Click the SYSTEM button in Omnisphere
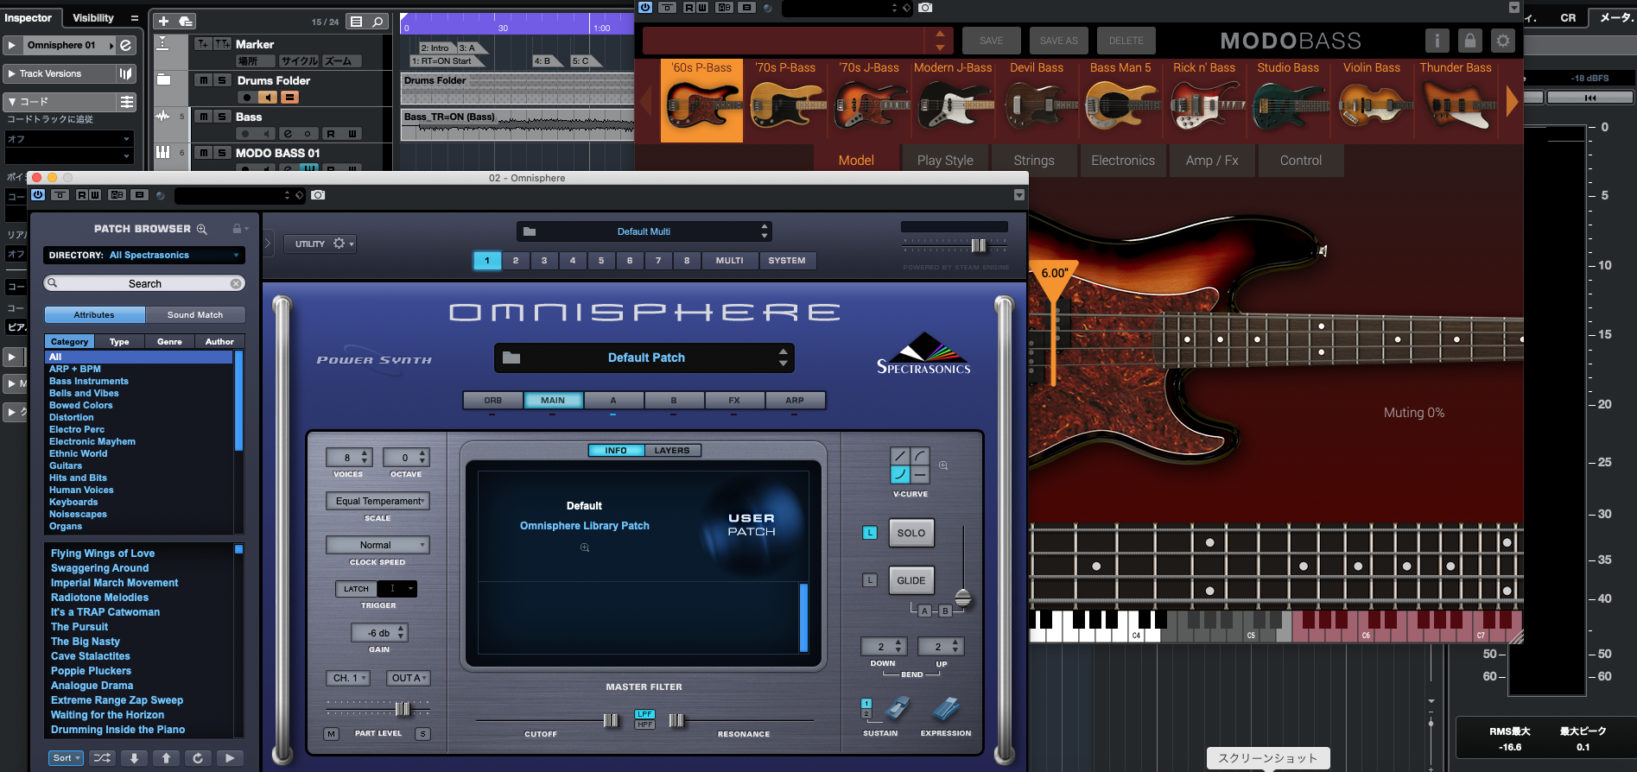This screenshot has height=772, width=1637. pos(787,261)
